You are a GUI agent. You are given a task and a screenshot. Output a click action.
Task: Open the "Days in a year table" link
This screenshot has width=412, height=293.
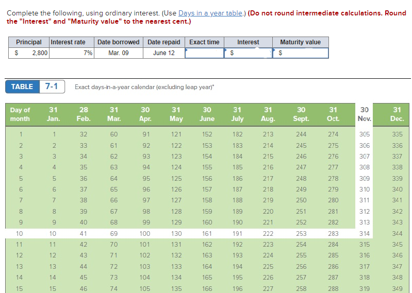coord(210,13)
